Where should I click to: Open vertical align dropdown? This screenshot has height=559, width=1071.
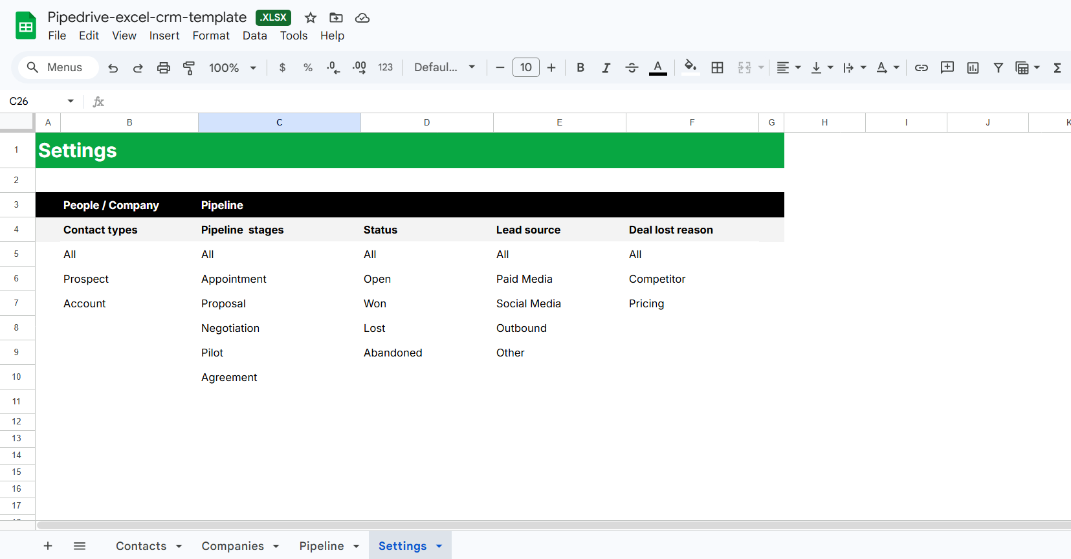click(822, 67)
